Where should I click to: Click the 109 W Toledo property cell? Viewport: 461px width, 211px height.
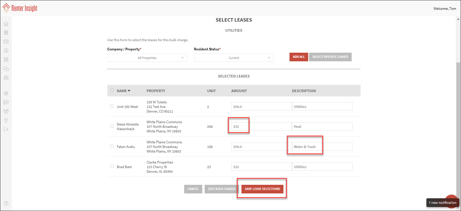pyautogui.click(x=160, y=107)
